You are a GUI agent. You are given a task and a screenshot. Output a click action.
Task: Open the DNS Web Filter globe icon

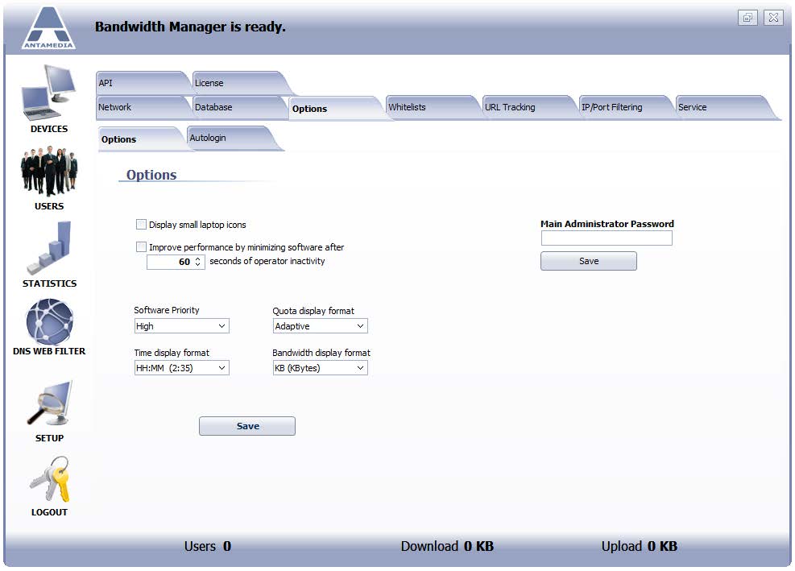pos(49,322)
